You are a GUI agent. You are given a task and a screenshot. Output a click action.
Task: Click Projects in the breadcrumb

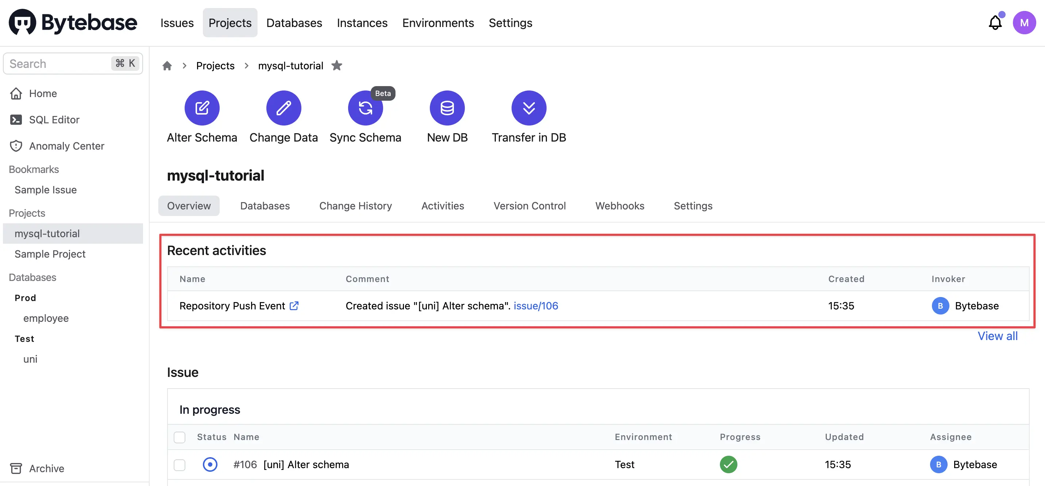[x=215, y=66]
